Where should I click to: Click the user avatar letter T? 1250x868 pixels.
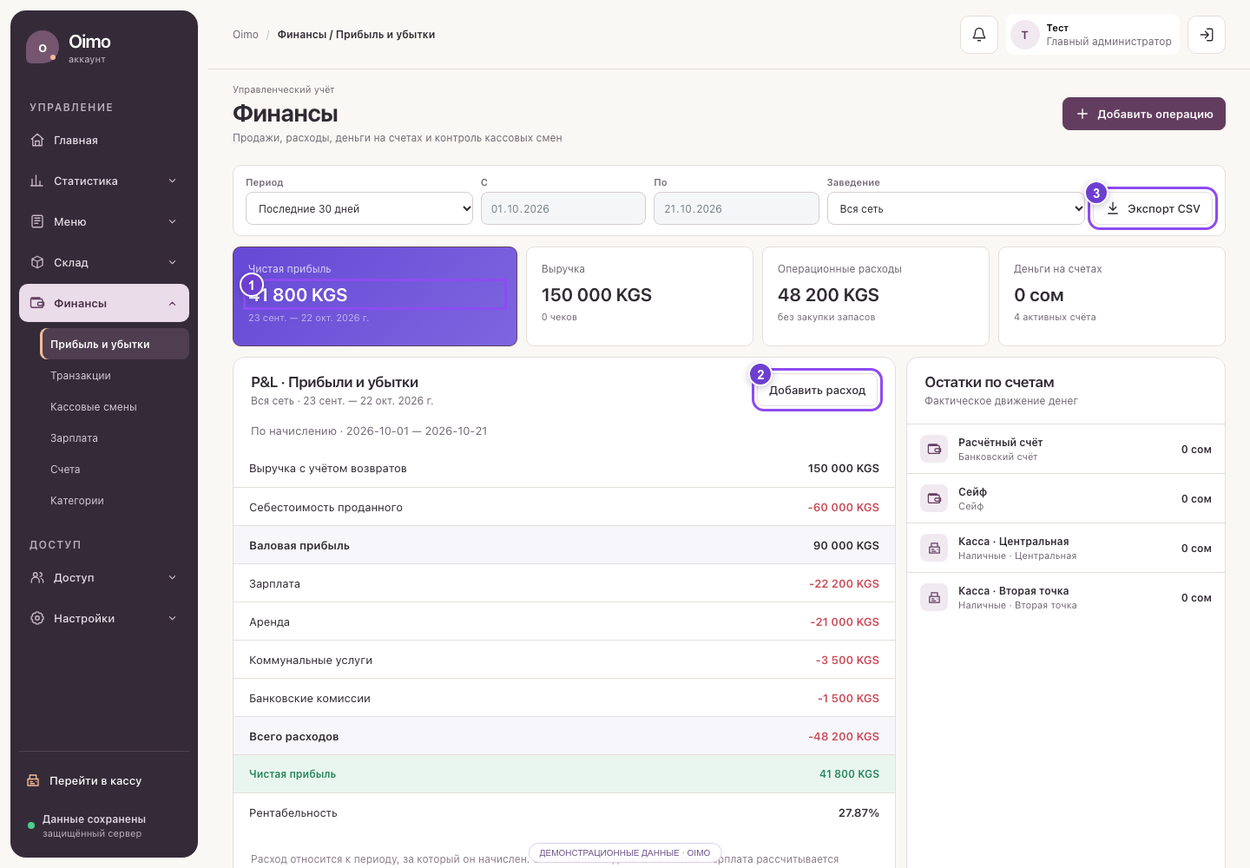(x=1024, y=35)
